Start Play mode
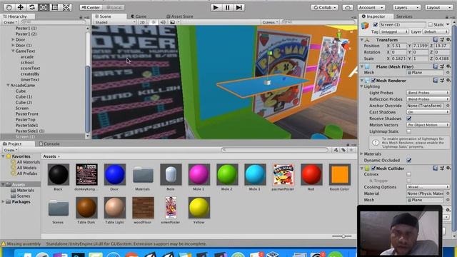This screenshot has height=257, width=457. point(216,7)
